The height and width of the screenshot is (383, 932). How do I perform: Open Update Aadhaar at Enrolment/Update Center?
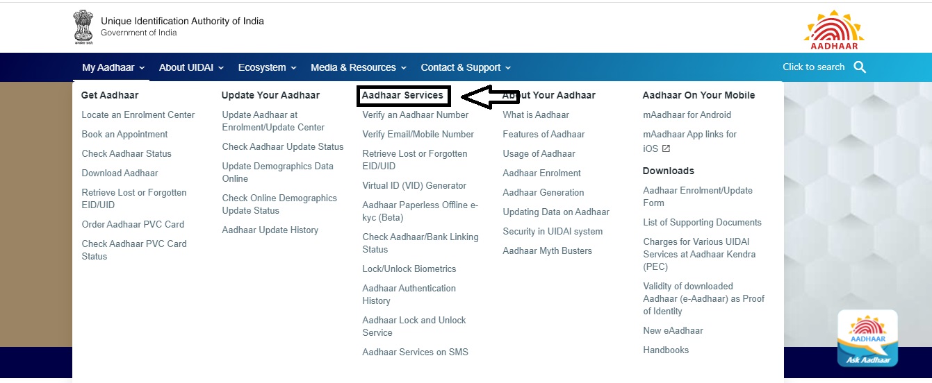273,121
